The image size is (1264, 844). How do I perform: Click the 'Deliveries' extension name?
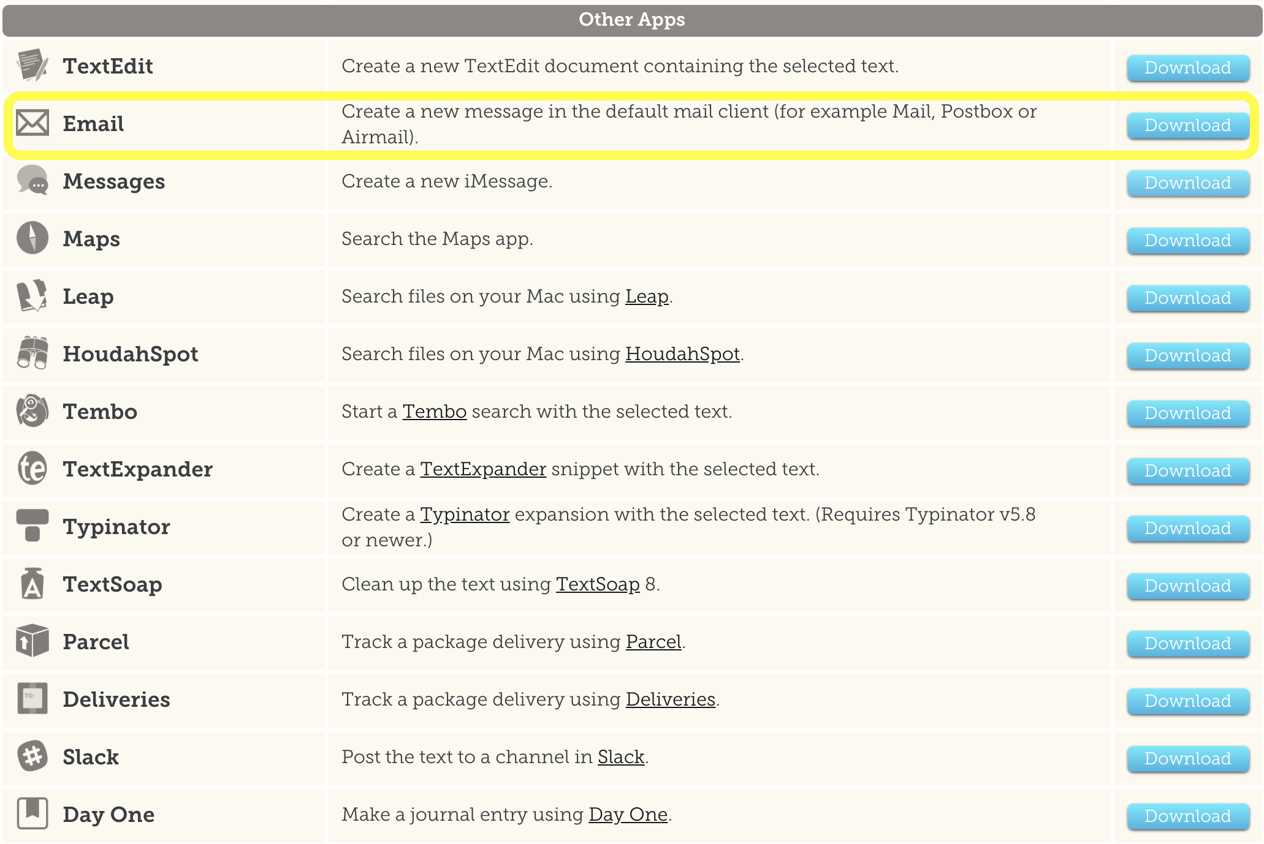click(x=116, y=699)
